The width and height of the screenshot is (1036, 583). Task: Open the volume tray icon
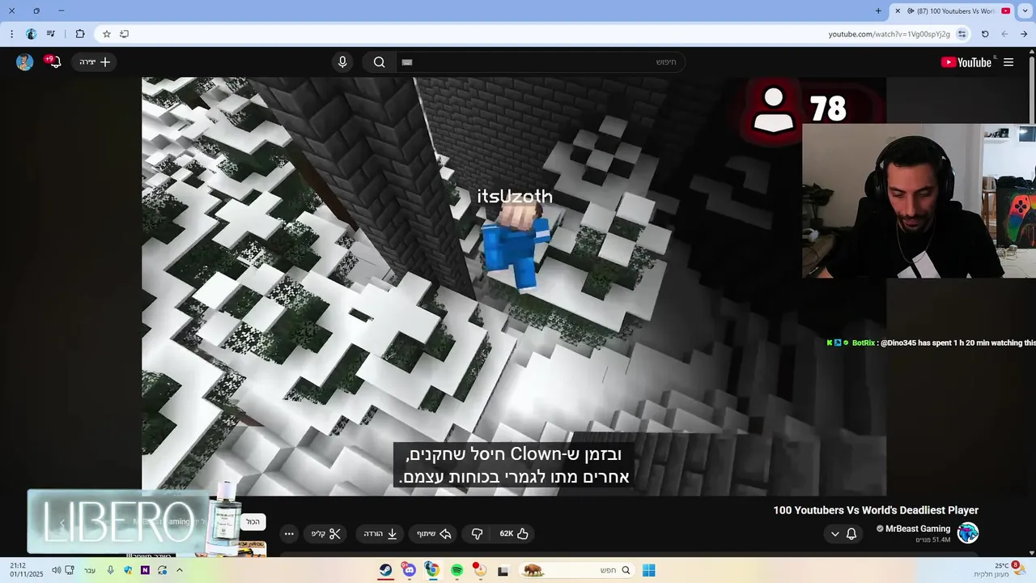click(x=56, y=570)
